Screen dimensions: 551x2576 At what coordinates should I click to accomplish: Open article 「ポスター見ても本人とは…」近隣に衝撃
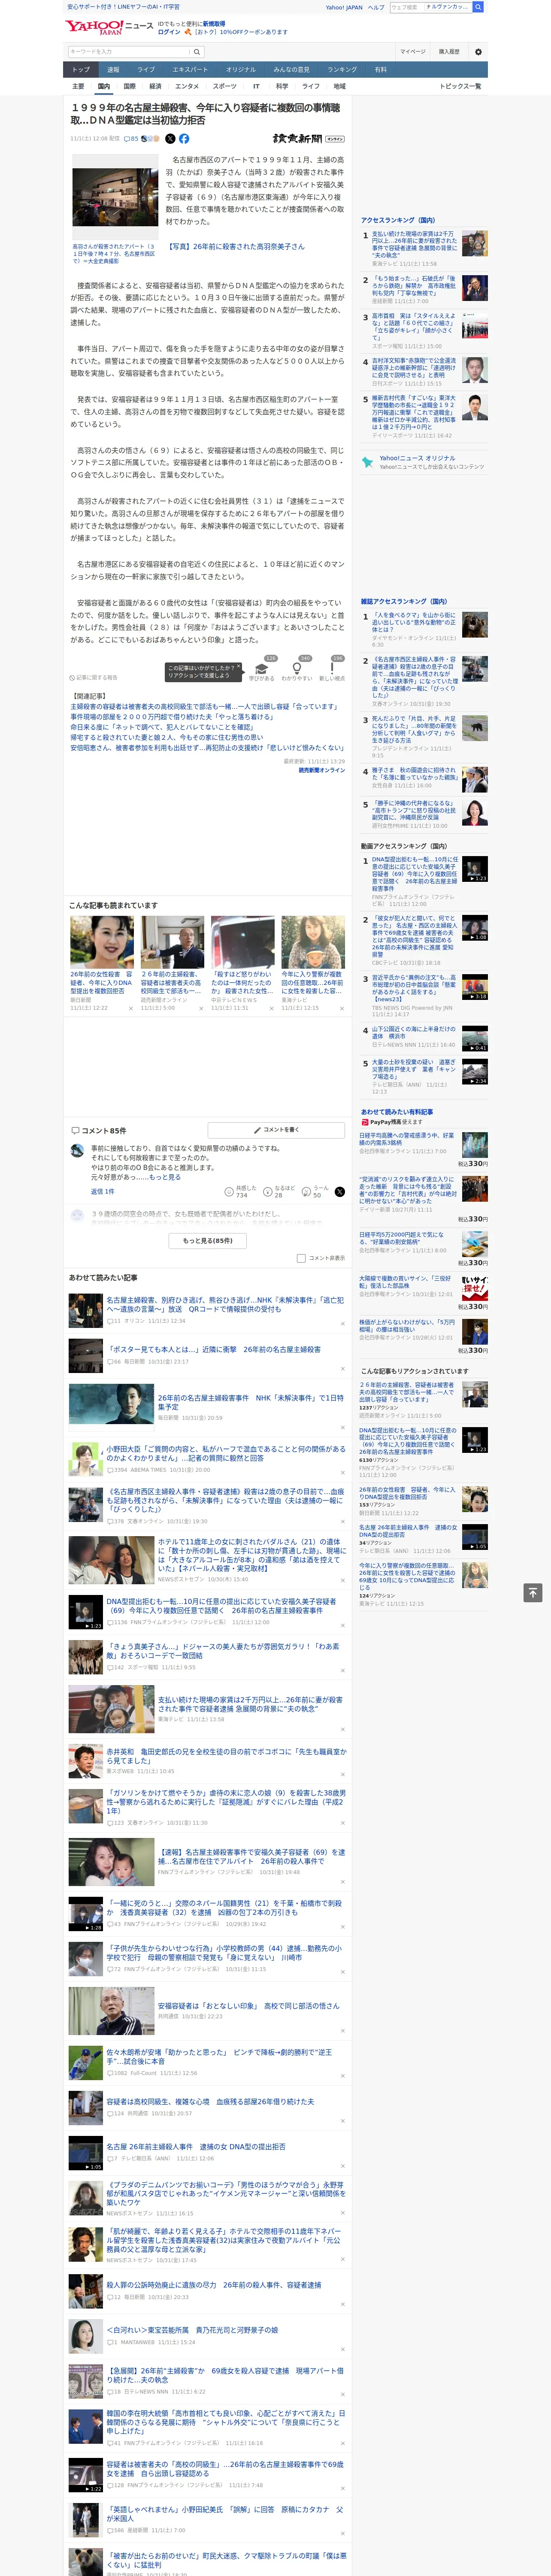click(x=214, y=1349)
